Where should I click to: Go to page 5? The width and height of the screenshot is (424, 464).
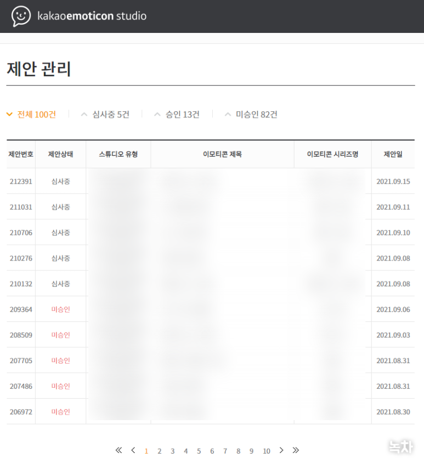click(x=199, y=451)
